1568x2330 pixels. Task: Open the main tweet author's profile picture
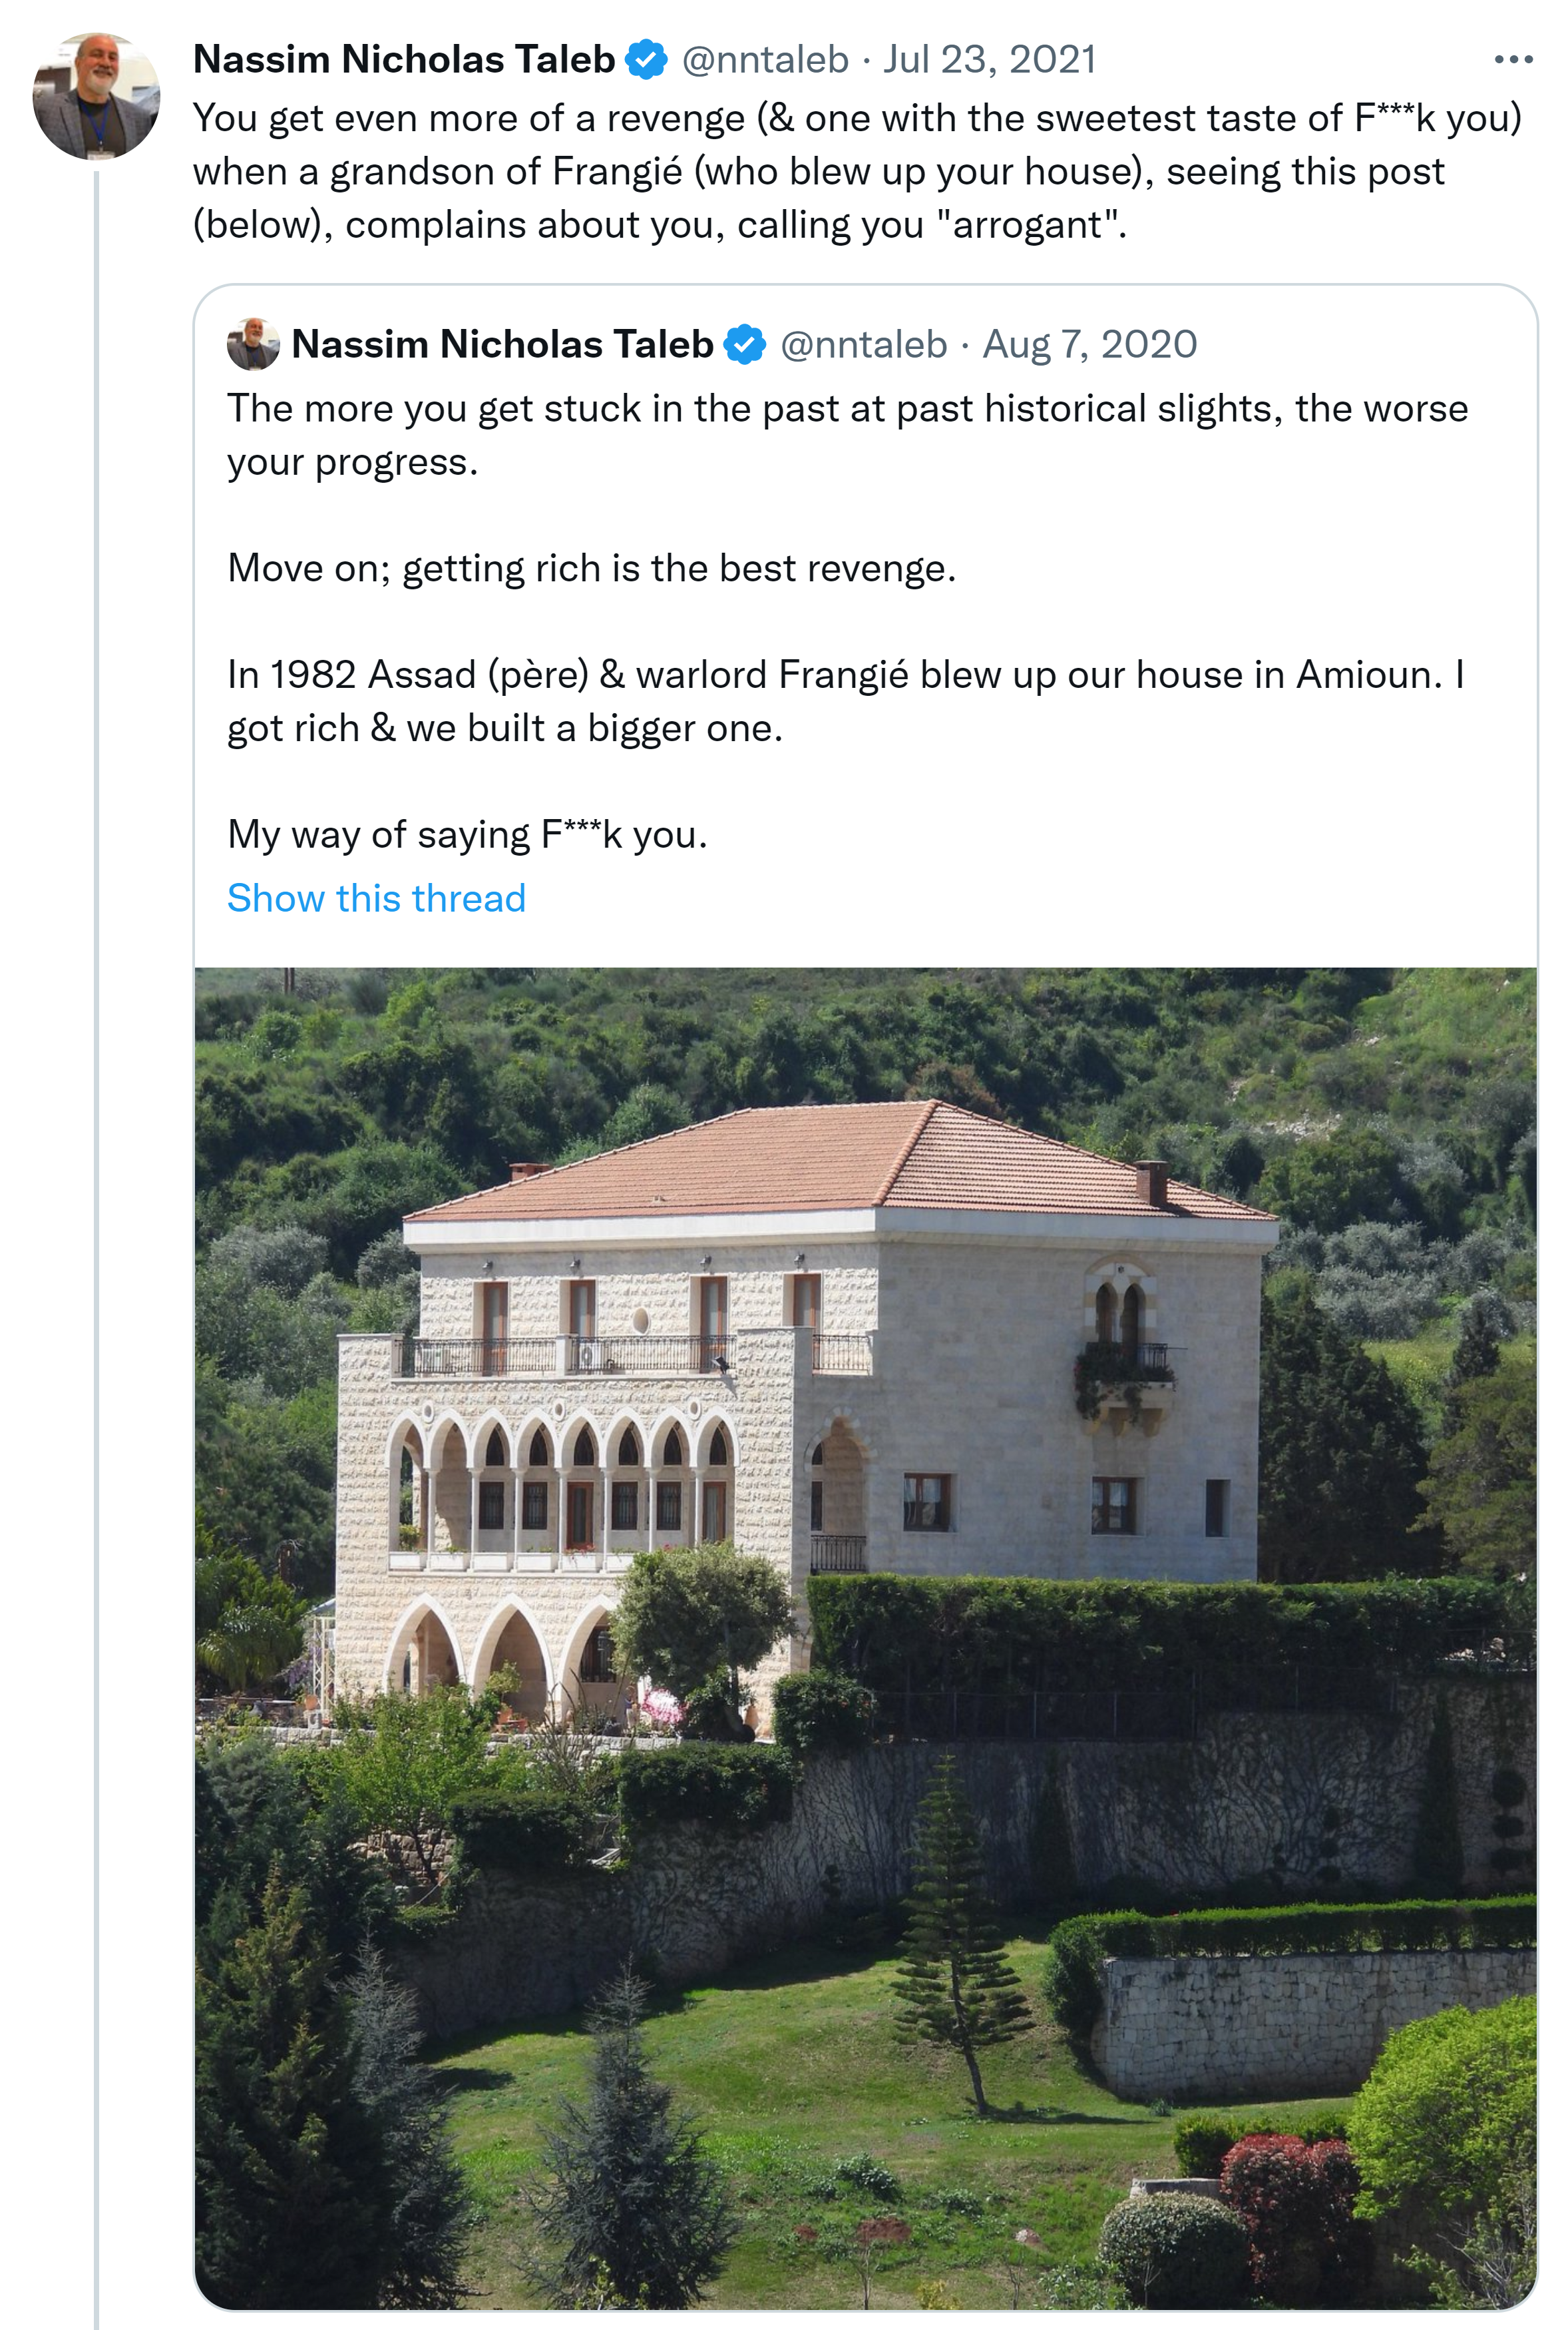pyautogui.click(x=96, y=96)
